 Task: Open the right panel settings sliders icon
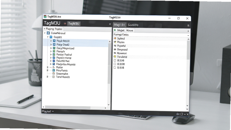pyautogui.click(x=189, y=25)
